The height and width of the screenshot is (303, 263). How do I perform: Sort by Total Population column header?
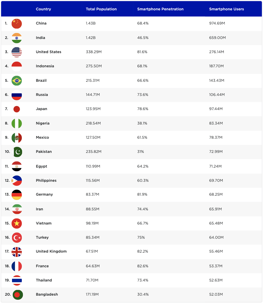pyautogui.click(x=101, y=9)
